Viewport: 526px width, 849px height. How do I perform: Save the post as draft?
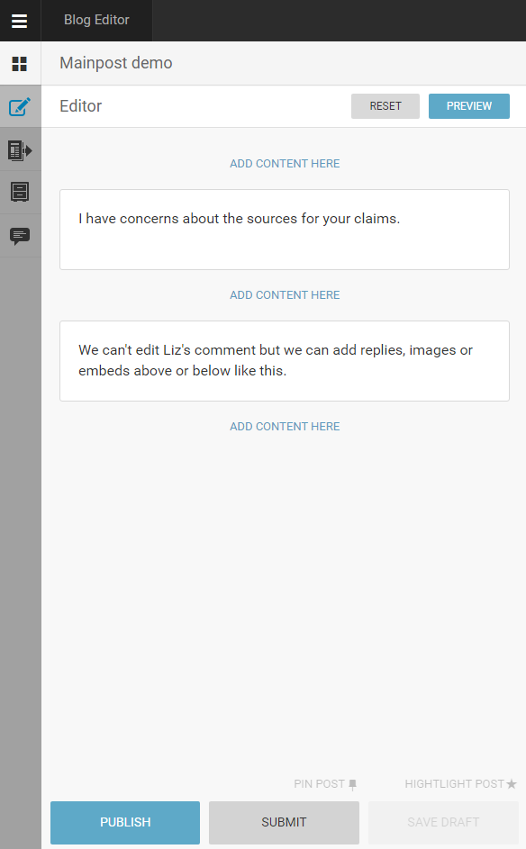(443, 823)
